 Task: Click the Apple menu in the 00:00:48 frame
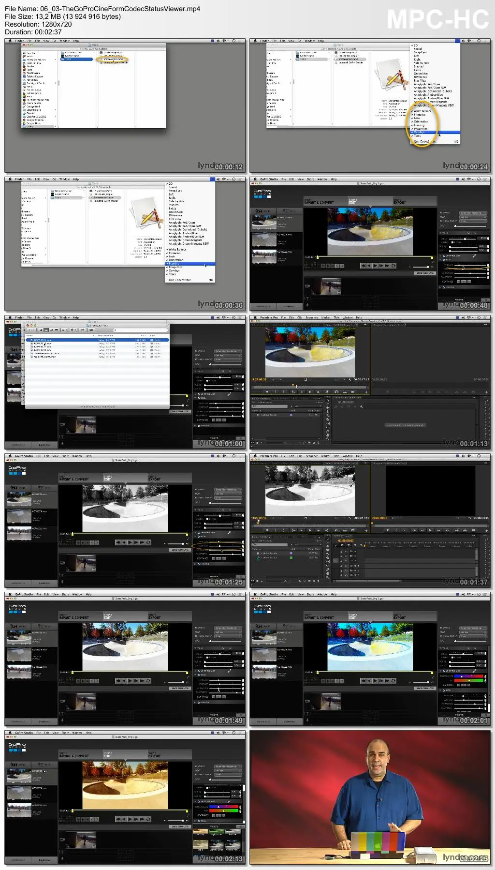click(255, 179)
